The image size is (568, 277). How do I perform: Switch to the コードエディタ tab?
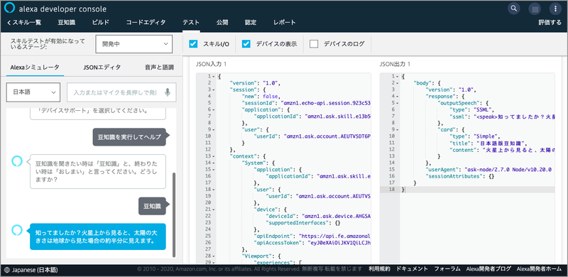tap(146, 23)
